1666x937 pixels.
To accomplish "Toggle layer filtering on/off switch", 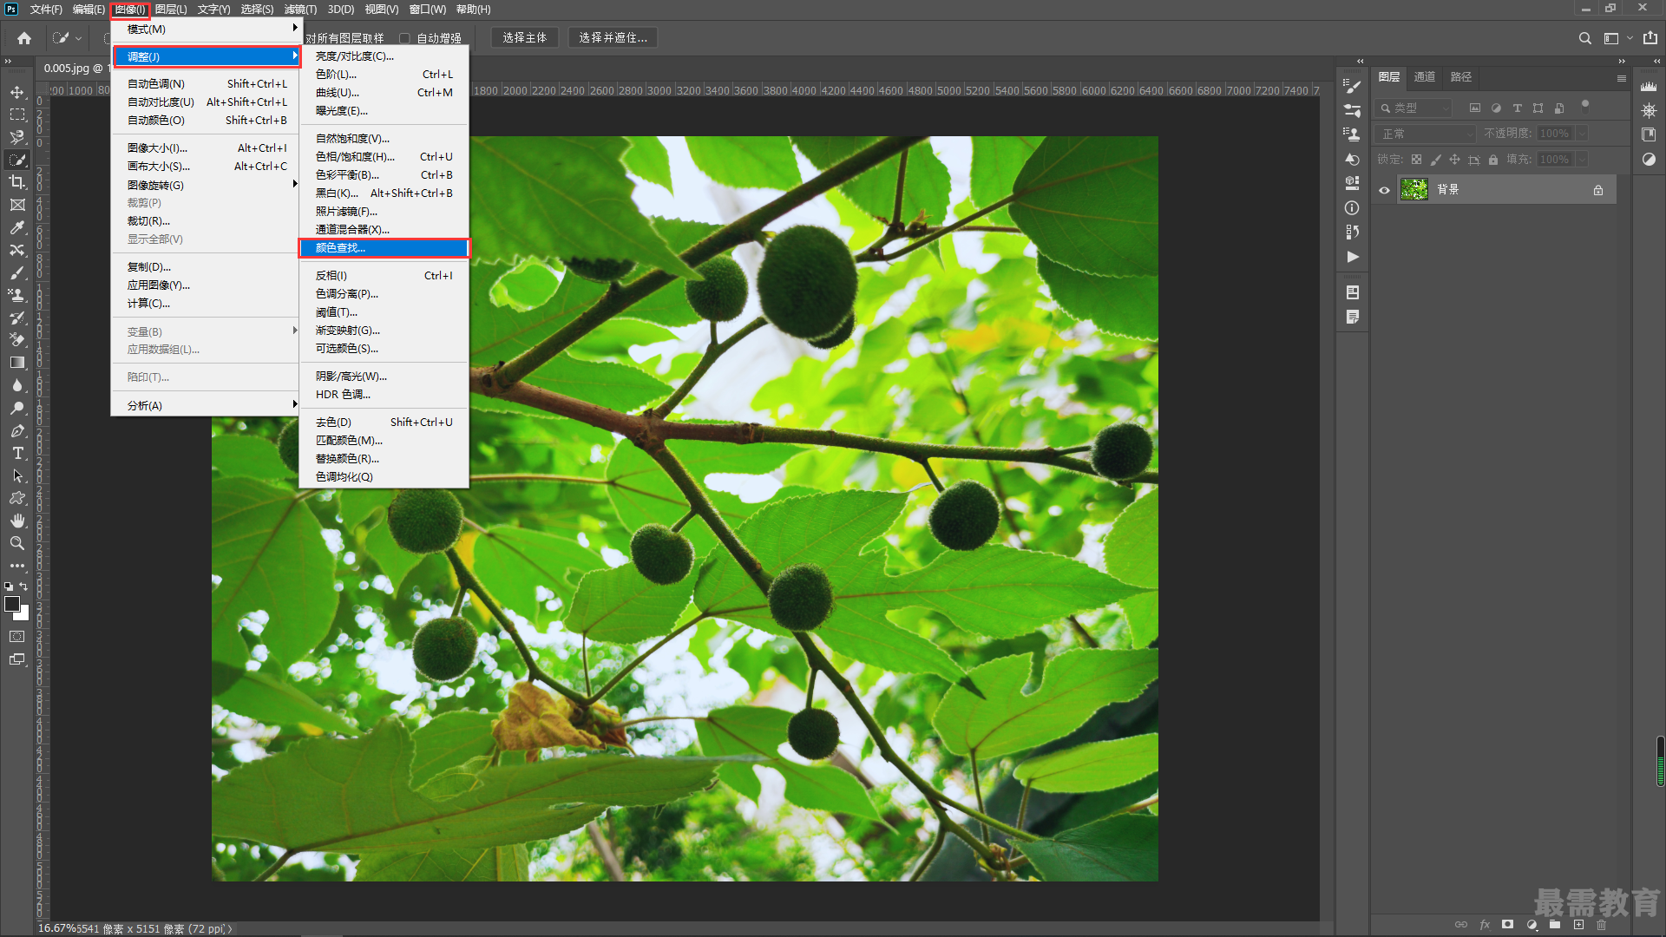I will pos(1585,107).
